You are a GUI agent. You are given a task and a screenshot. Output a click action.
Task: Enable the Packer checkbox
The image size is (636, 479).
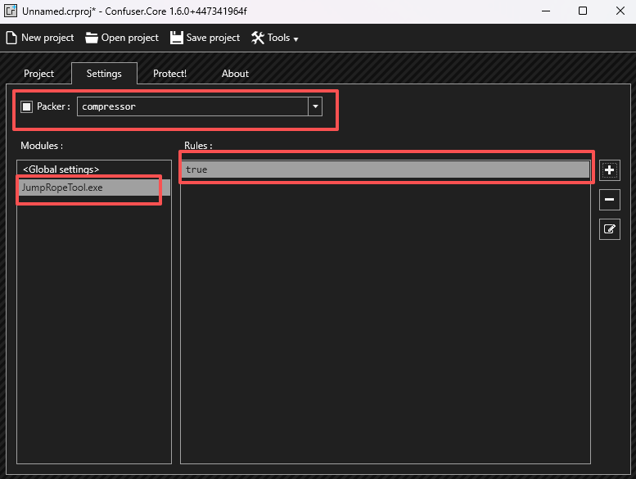27,106
